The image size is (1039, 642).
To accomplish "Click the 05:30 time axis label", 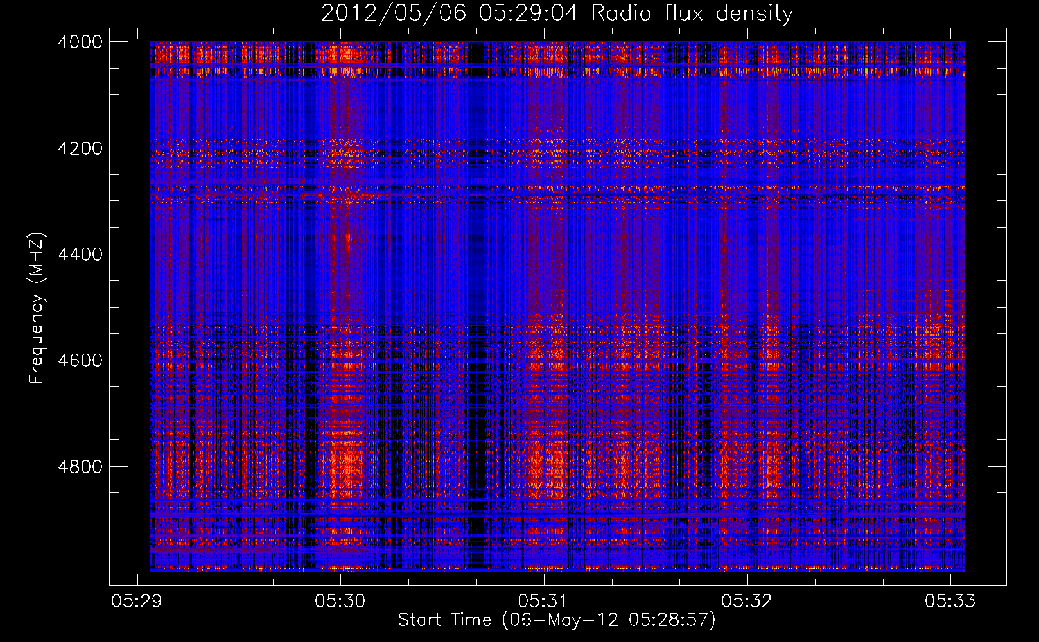I will pos(340,602).
